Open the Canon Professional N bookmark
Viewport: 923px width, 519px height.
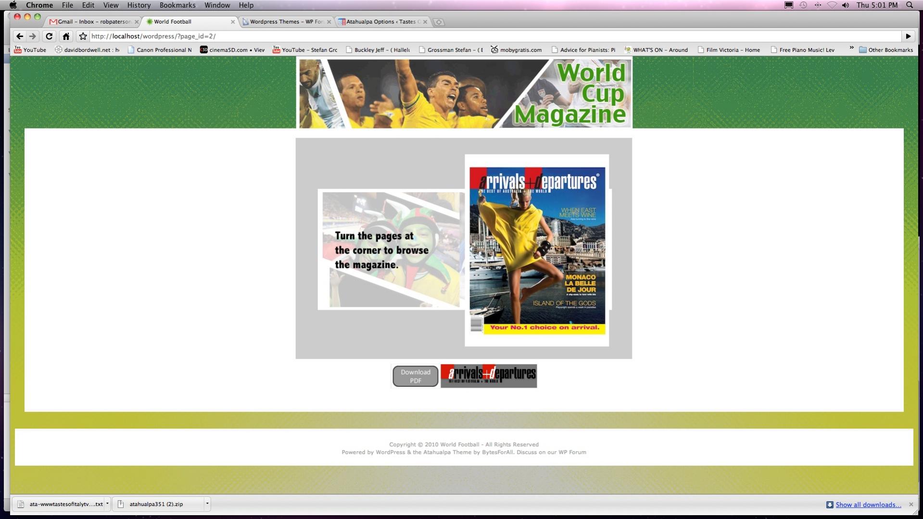(x=159, y=50)
